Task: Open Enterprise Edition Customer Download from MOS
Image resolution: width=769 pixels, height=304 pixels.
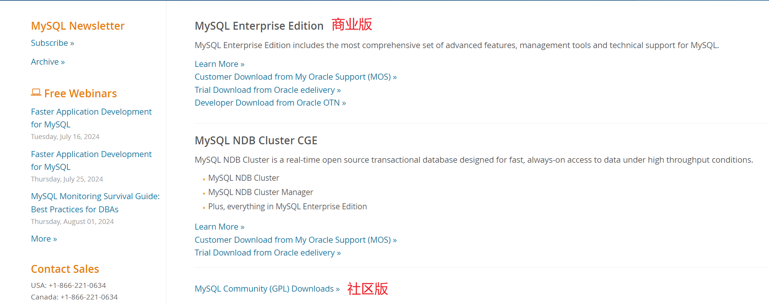Action: pos(295,77)
